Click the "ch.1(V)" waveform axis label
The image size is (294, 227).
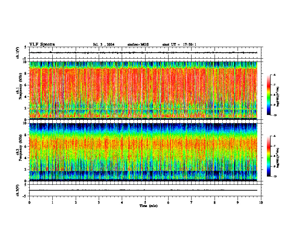tap(18, 53)
